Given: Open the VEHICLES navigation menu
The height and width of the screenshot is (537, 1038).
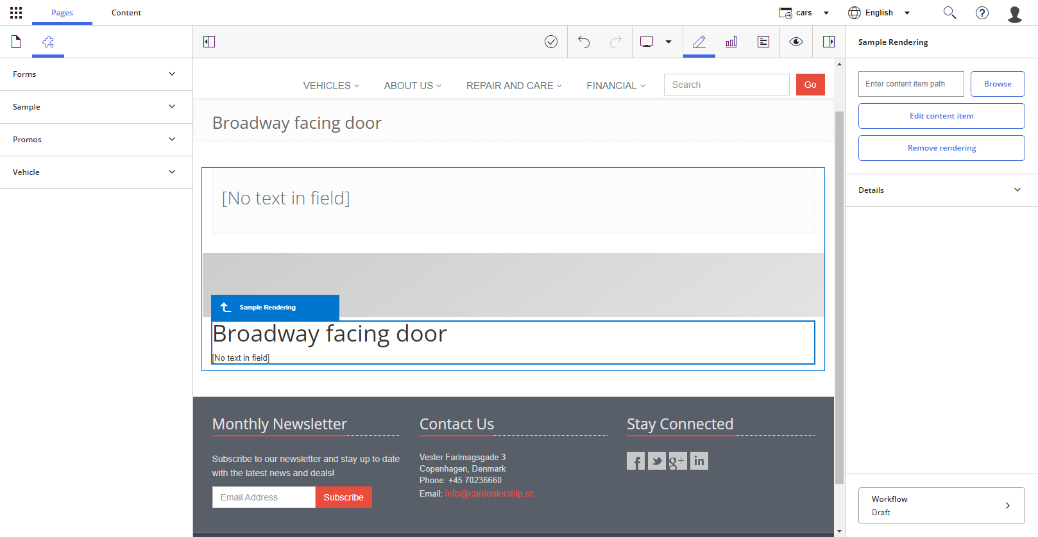Looking at the screenshot, I should pos(331,86).
